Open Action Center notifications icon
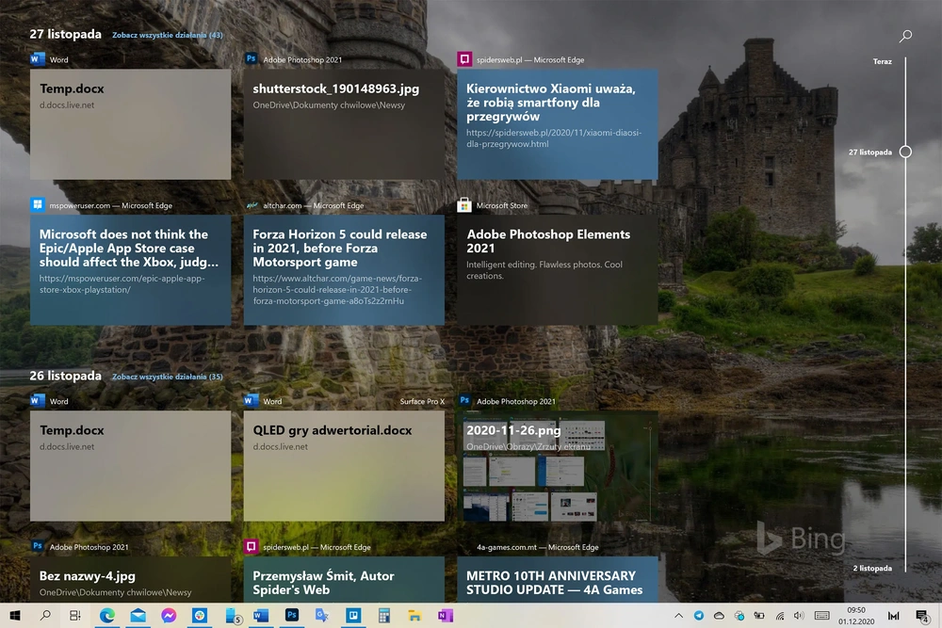942x628 pixels. coord(922,616)
